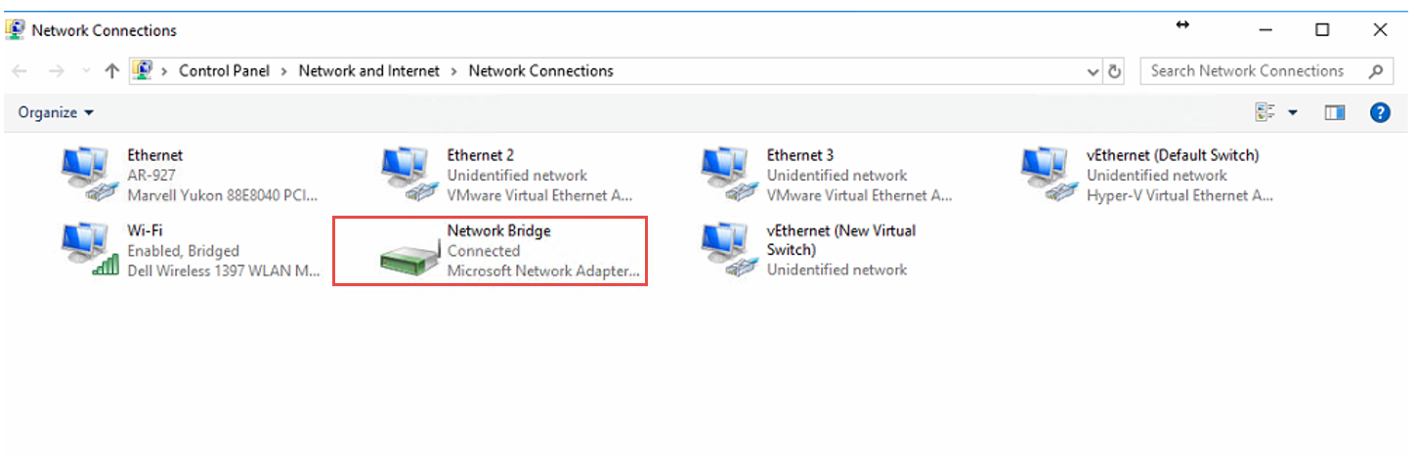Change your view layout icon
The width and height of the screenshot is (1416, 454).
[x=1266, y=112]
